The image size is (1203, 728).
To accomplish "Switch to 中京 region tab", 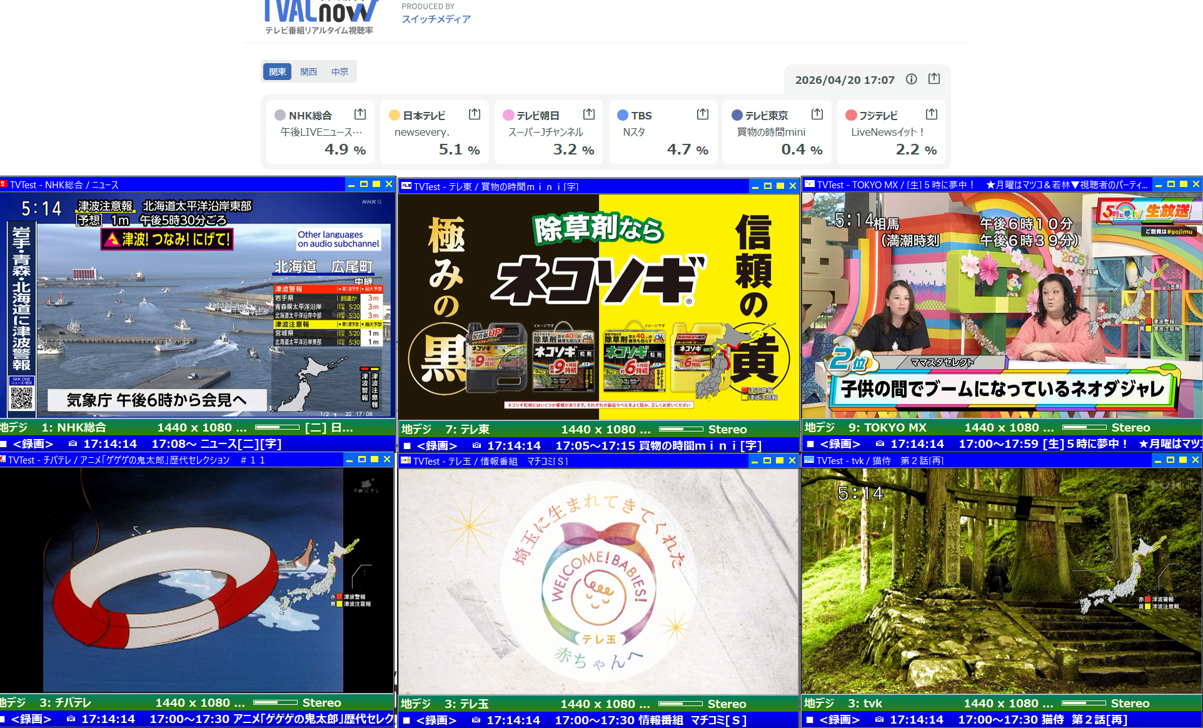I will (340, 72).
